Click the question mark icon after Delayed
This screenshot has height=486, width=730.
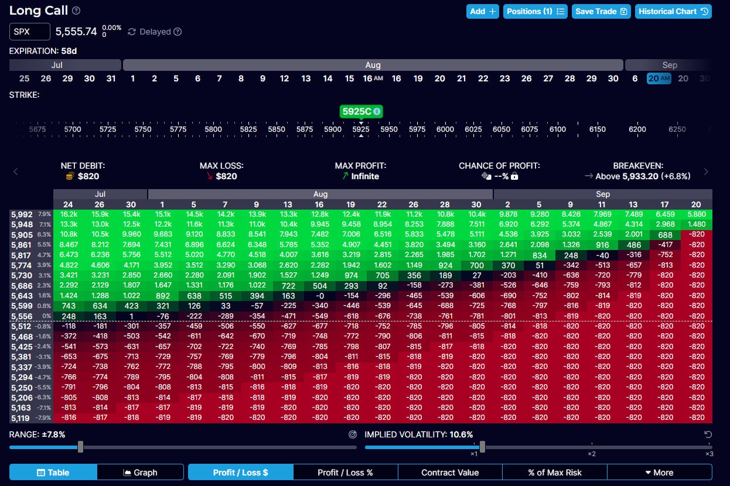(178, 32)
